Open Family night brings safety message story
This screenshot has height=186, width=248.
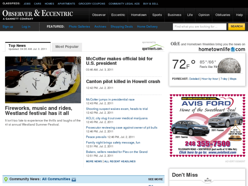coord(113,142)
